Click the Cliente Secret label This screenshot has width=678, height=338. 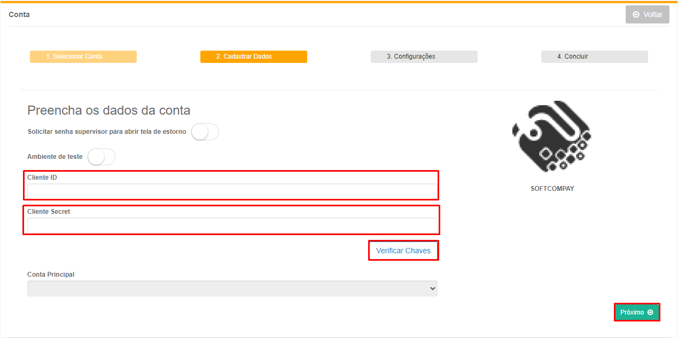[x=49, y=212]
